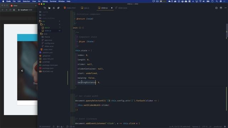Click the browser reload icon
Image resolution: width=228 pixels, height=128 pixels.
pyautogui.click(x=10, y=10)
